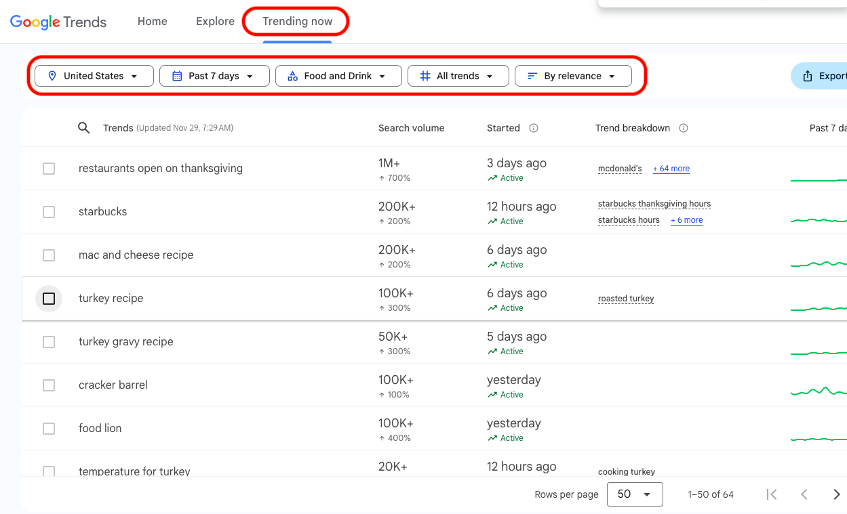Expand the Past 7 days filter

point(214,76)
